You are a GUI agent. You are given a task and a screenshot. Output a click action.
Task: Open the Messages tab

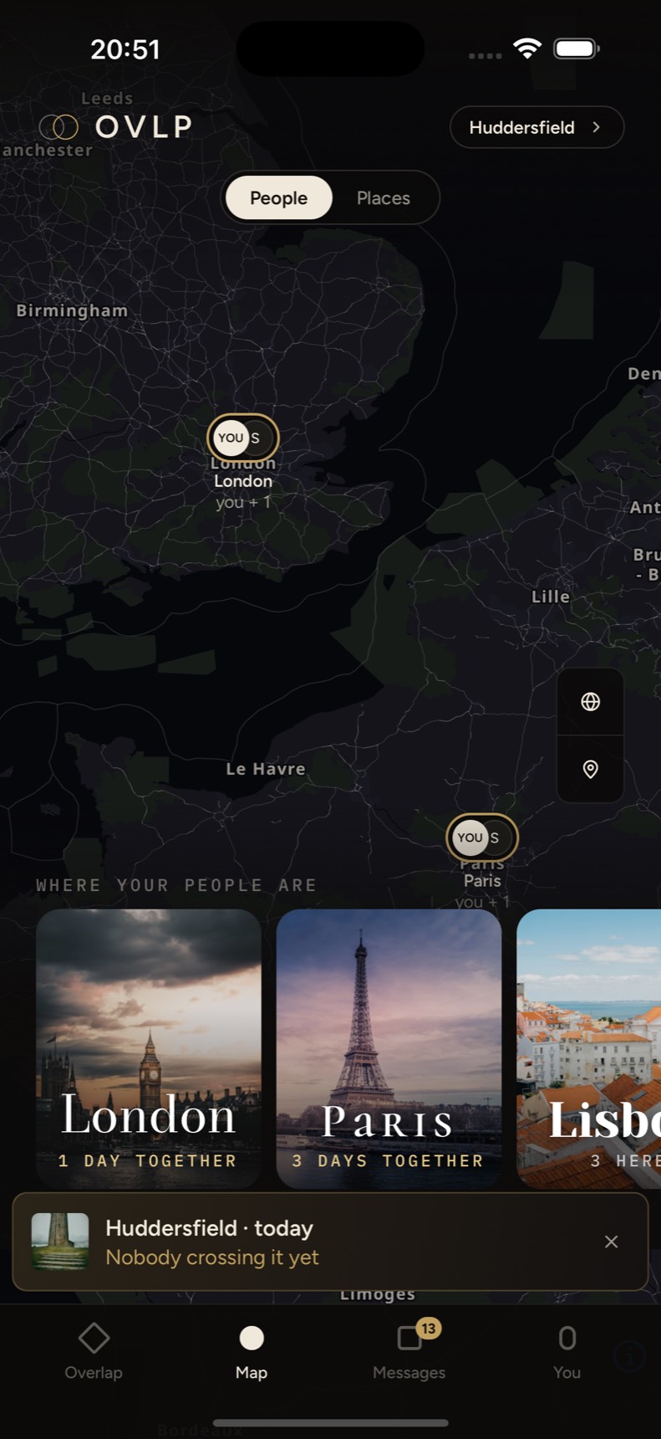coord(409,1351)
